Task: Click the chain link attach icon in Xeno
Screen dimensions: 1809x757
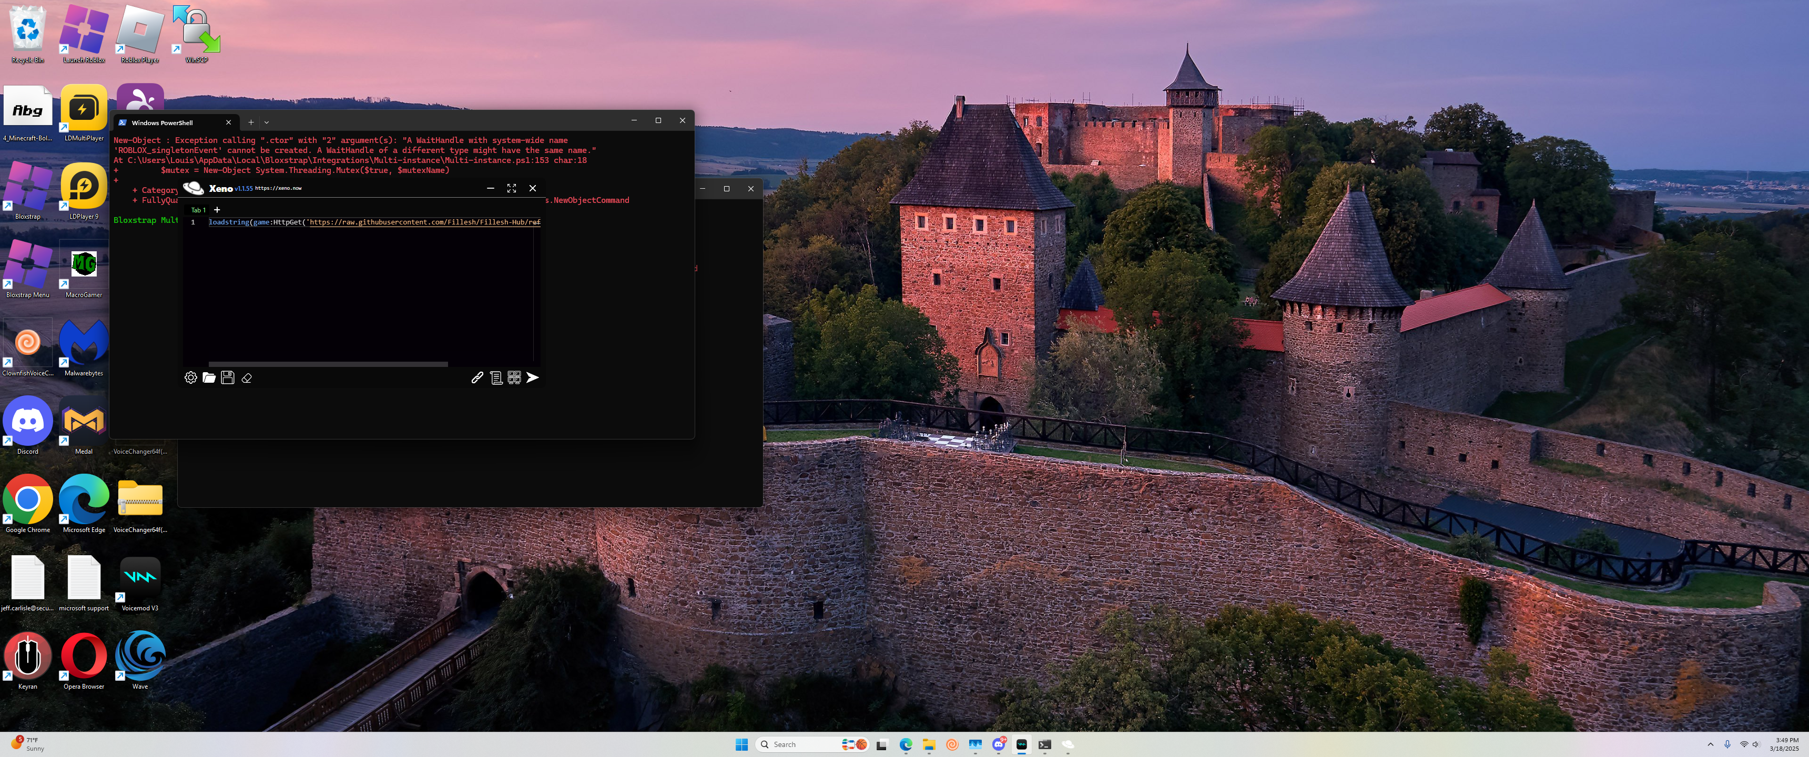Action: [477, 378]
